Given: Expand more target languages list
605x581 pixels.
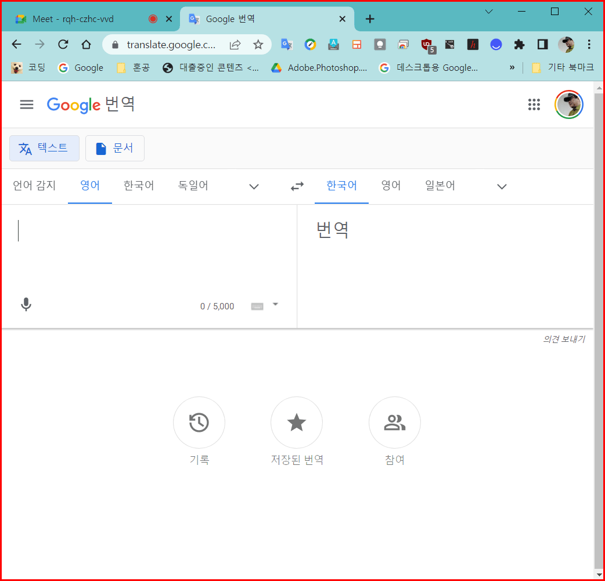Looking at the screenshot, I should [502, 187].
